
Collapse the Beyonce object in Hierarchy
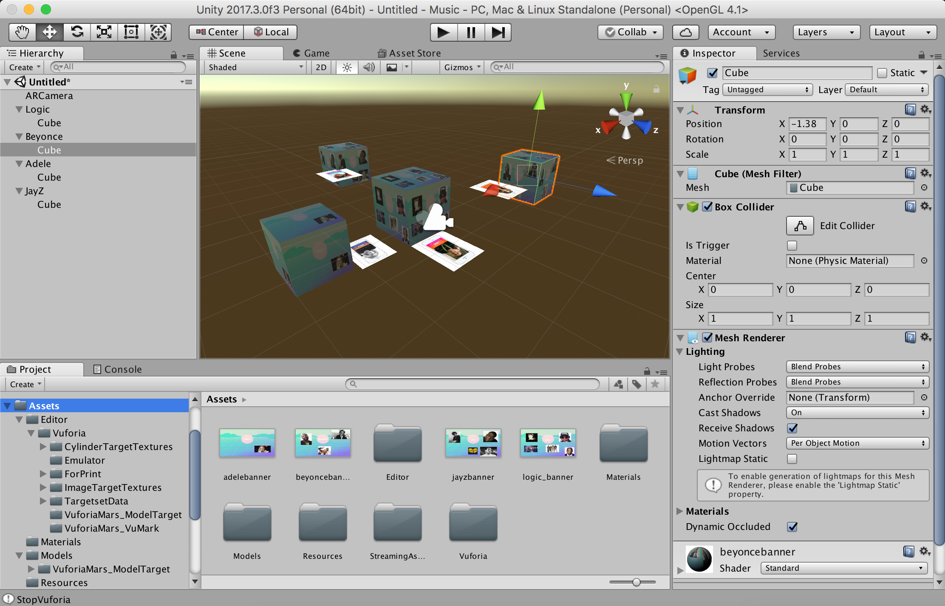coord(19,136)
